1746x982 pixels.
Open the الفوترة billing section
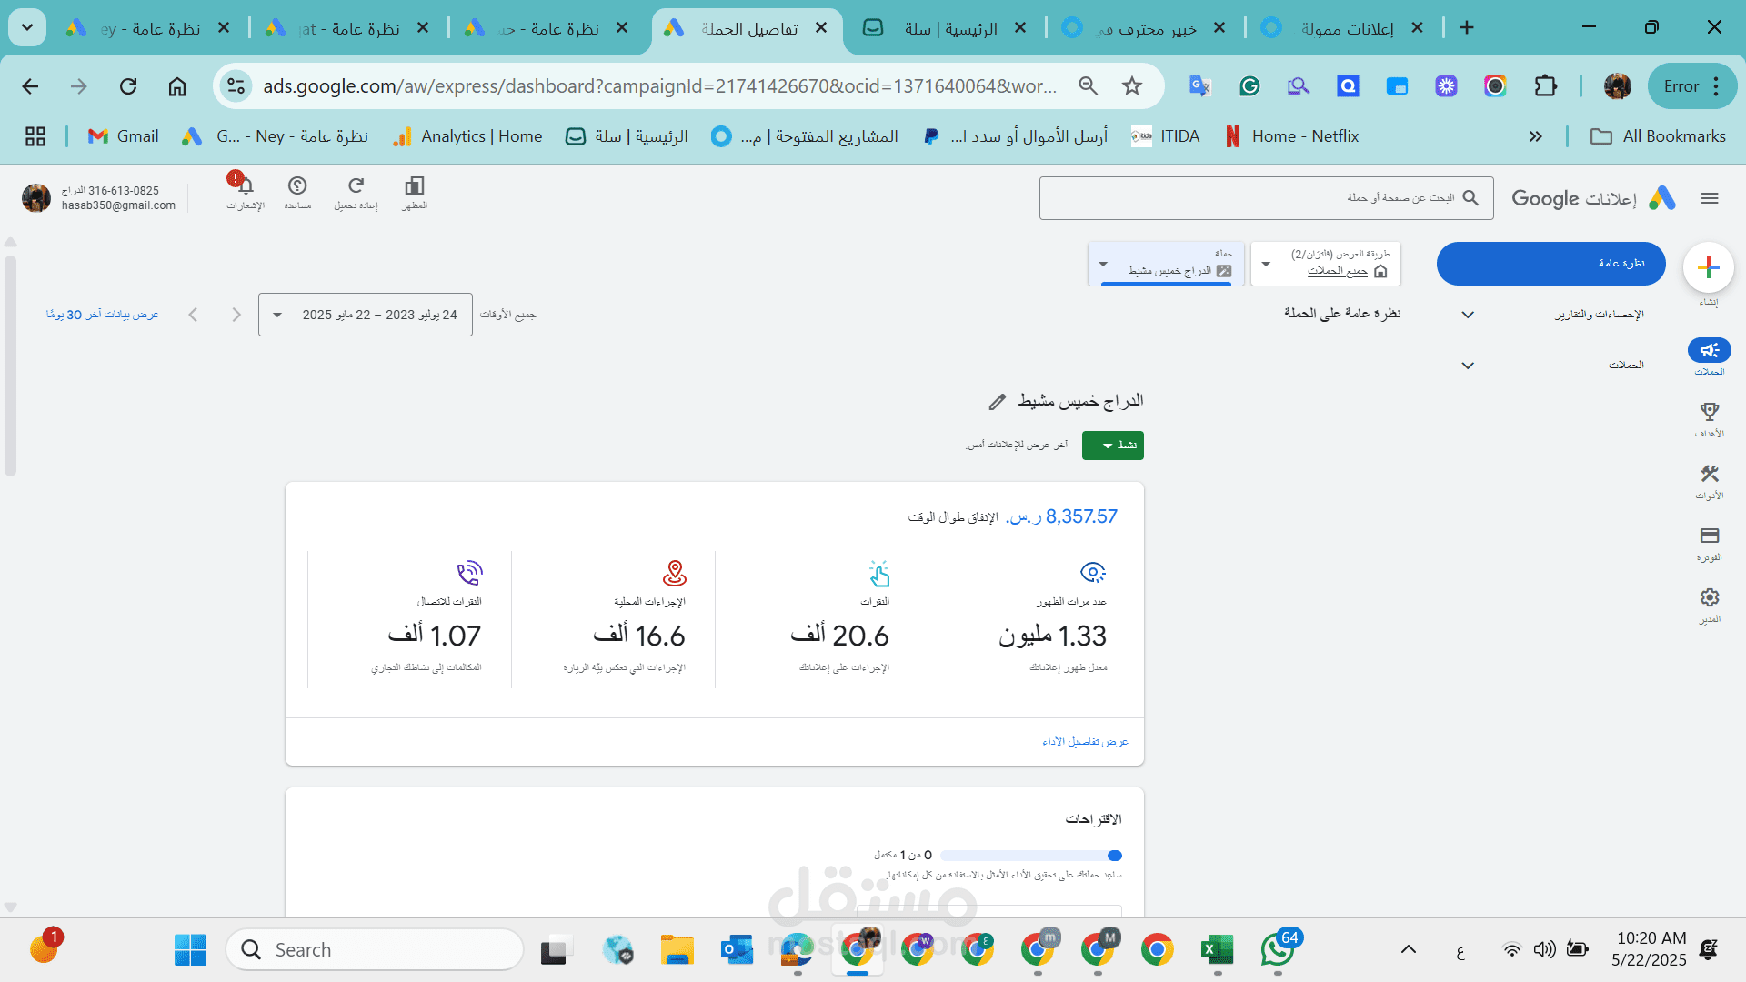1710,536
